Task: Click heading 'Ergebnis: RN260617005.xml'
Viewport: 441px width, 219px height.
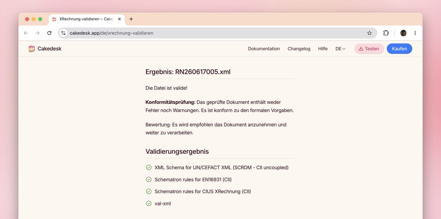Action: 188,72
